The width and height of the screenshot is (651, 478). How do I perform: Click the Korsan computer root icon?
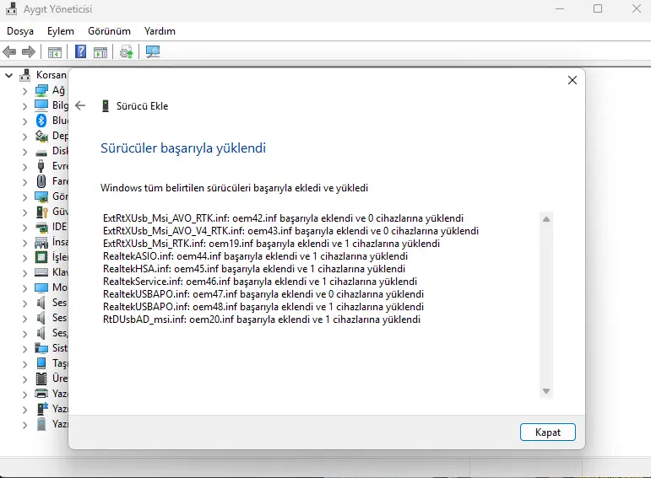25,75
